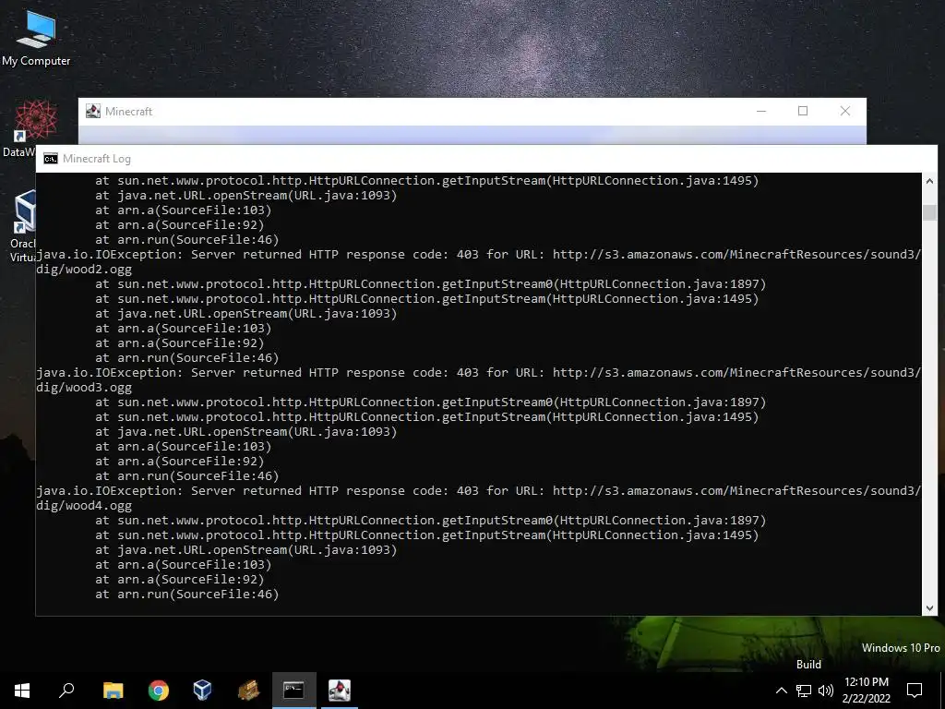Click the dig/wood3.ogg log line

click(x=84, y=387)
